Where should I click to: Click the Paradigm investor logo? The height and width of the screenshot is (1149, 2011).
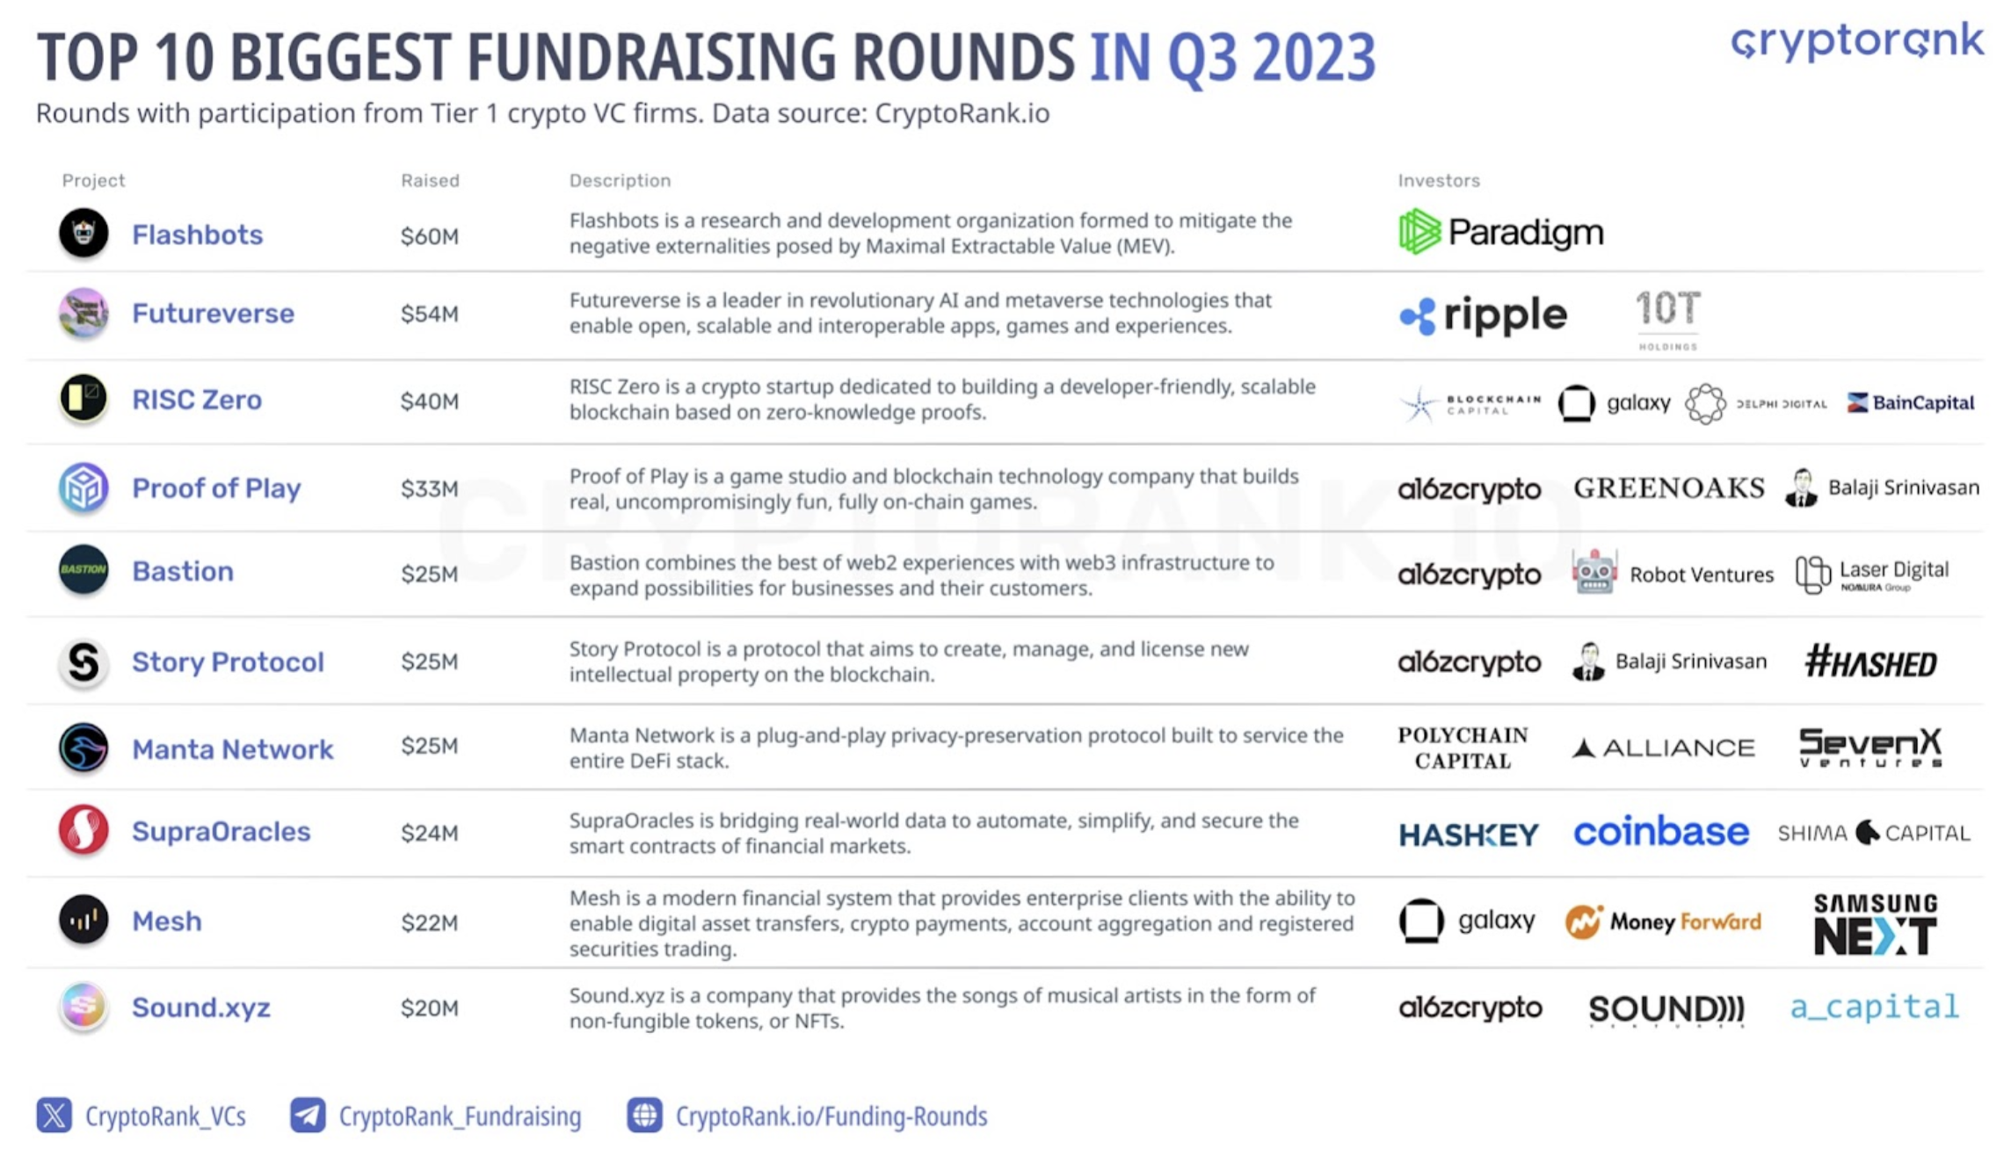[1501, 232]
